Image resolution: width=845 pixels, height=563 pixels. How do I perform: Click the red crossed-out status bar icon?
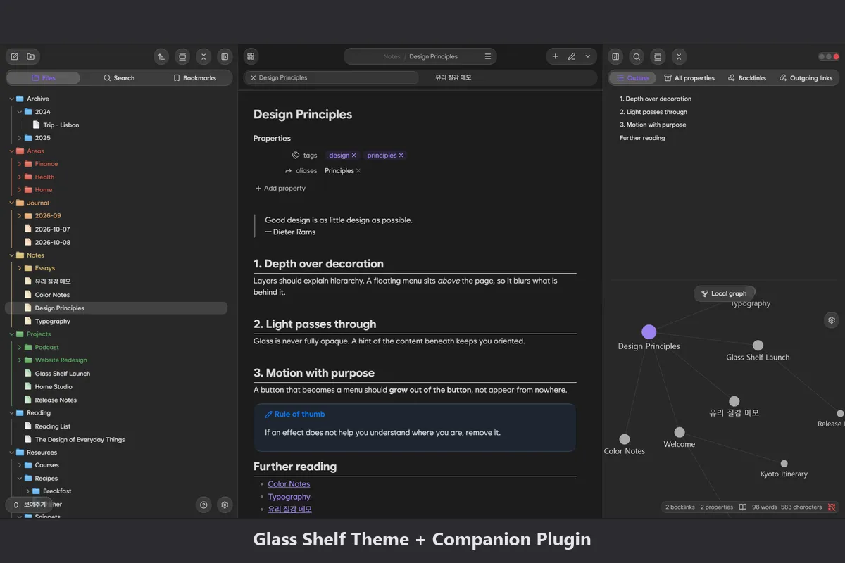coord(832,507)
